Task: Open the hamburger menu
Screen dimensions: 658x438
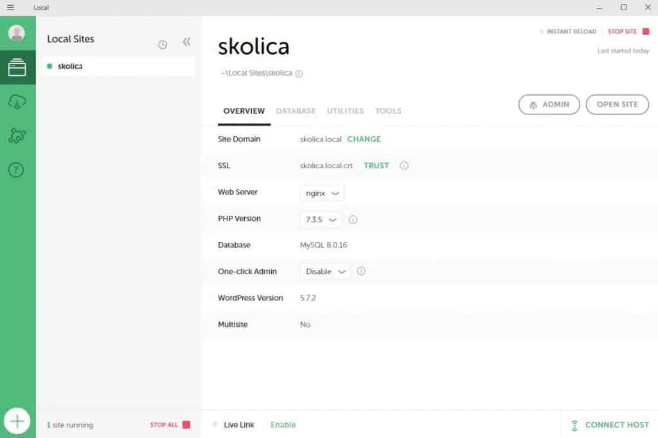Action: pos(10,8)
